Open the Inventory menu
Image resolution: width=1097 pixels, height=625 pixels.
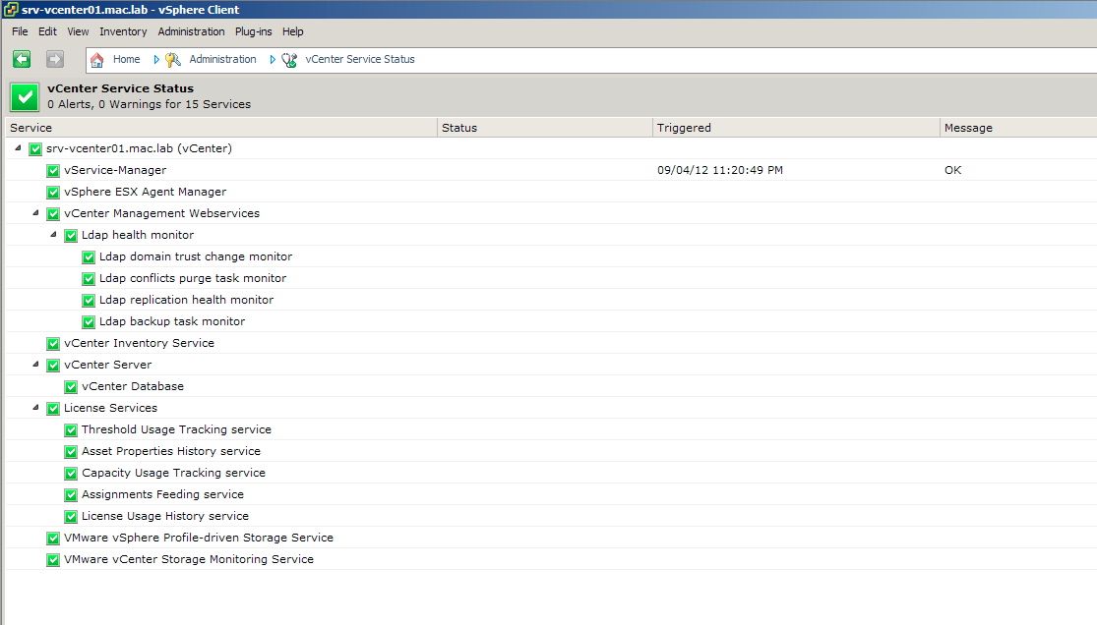(x=123, y=31)
